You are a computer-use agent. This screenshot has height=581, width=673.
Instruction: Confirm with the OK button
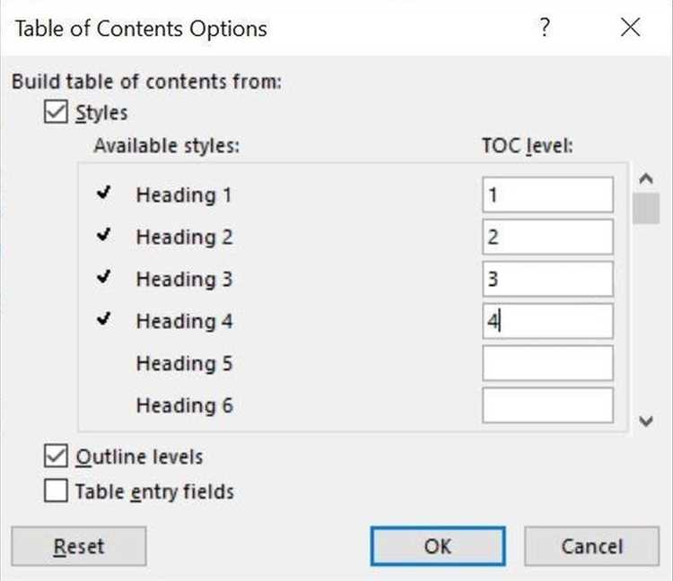[437, 545]
